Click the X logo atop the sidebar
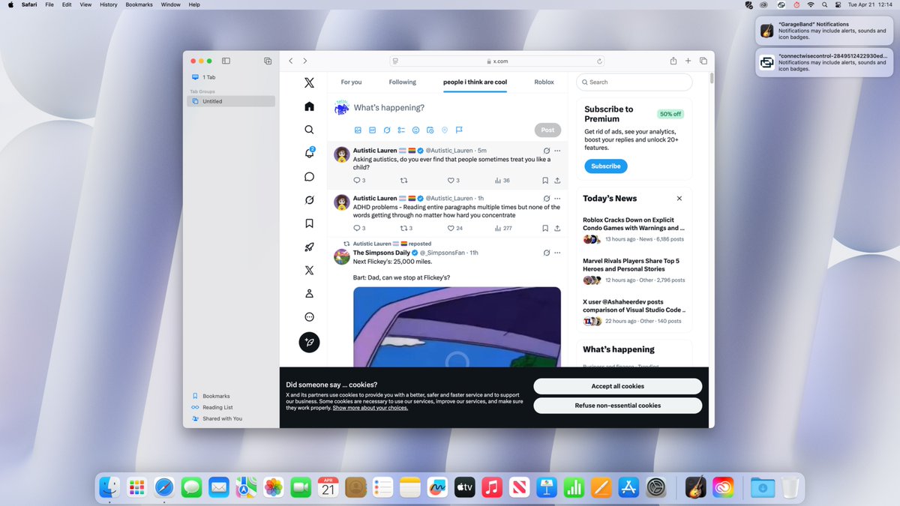The width and height of the screenshot is (900, 506). pos(309,82)
